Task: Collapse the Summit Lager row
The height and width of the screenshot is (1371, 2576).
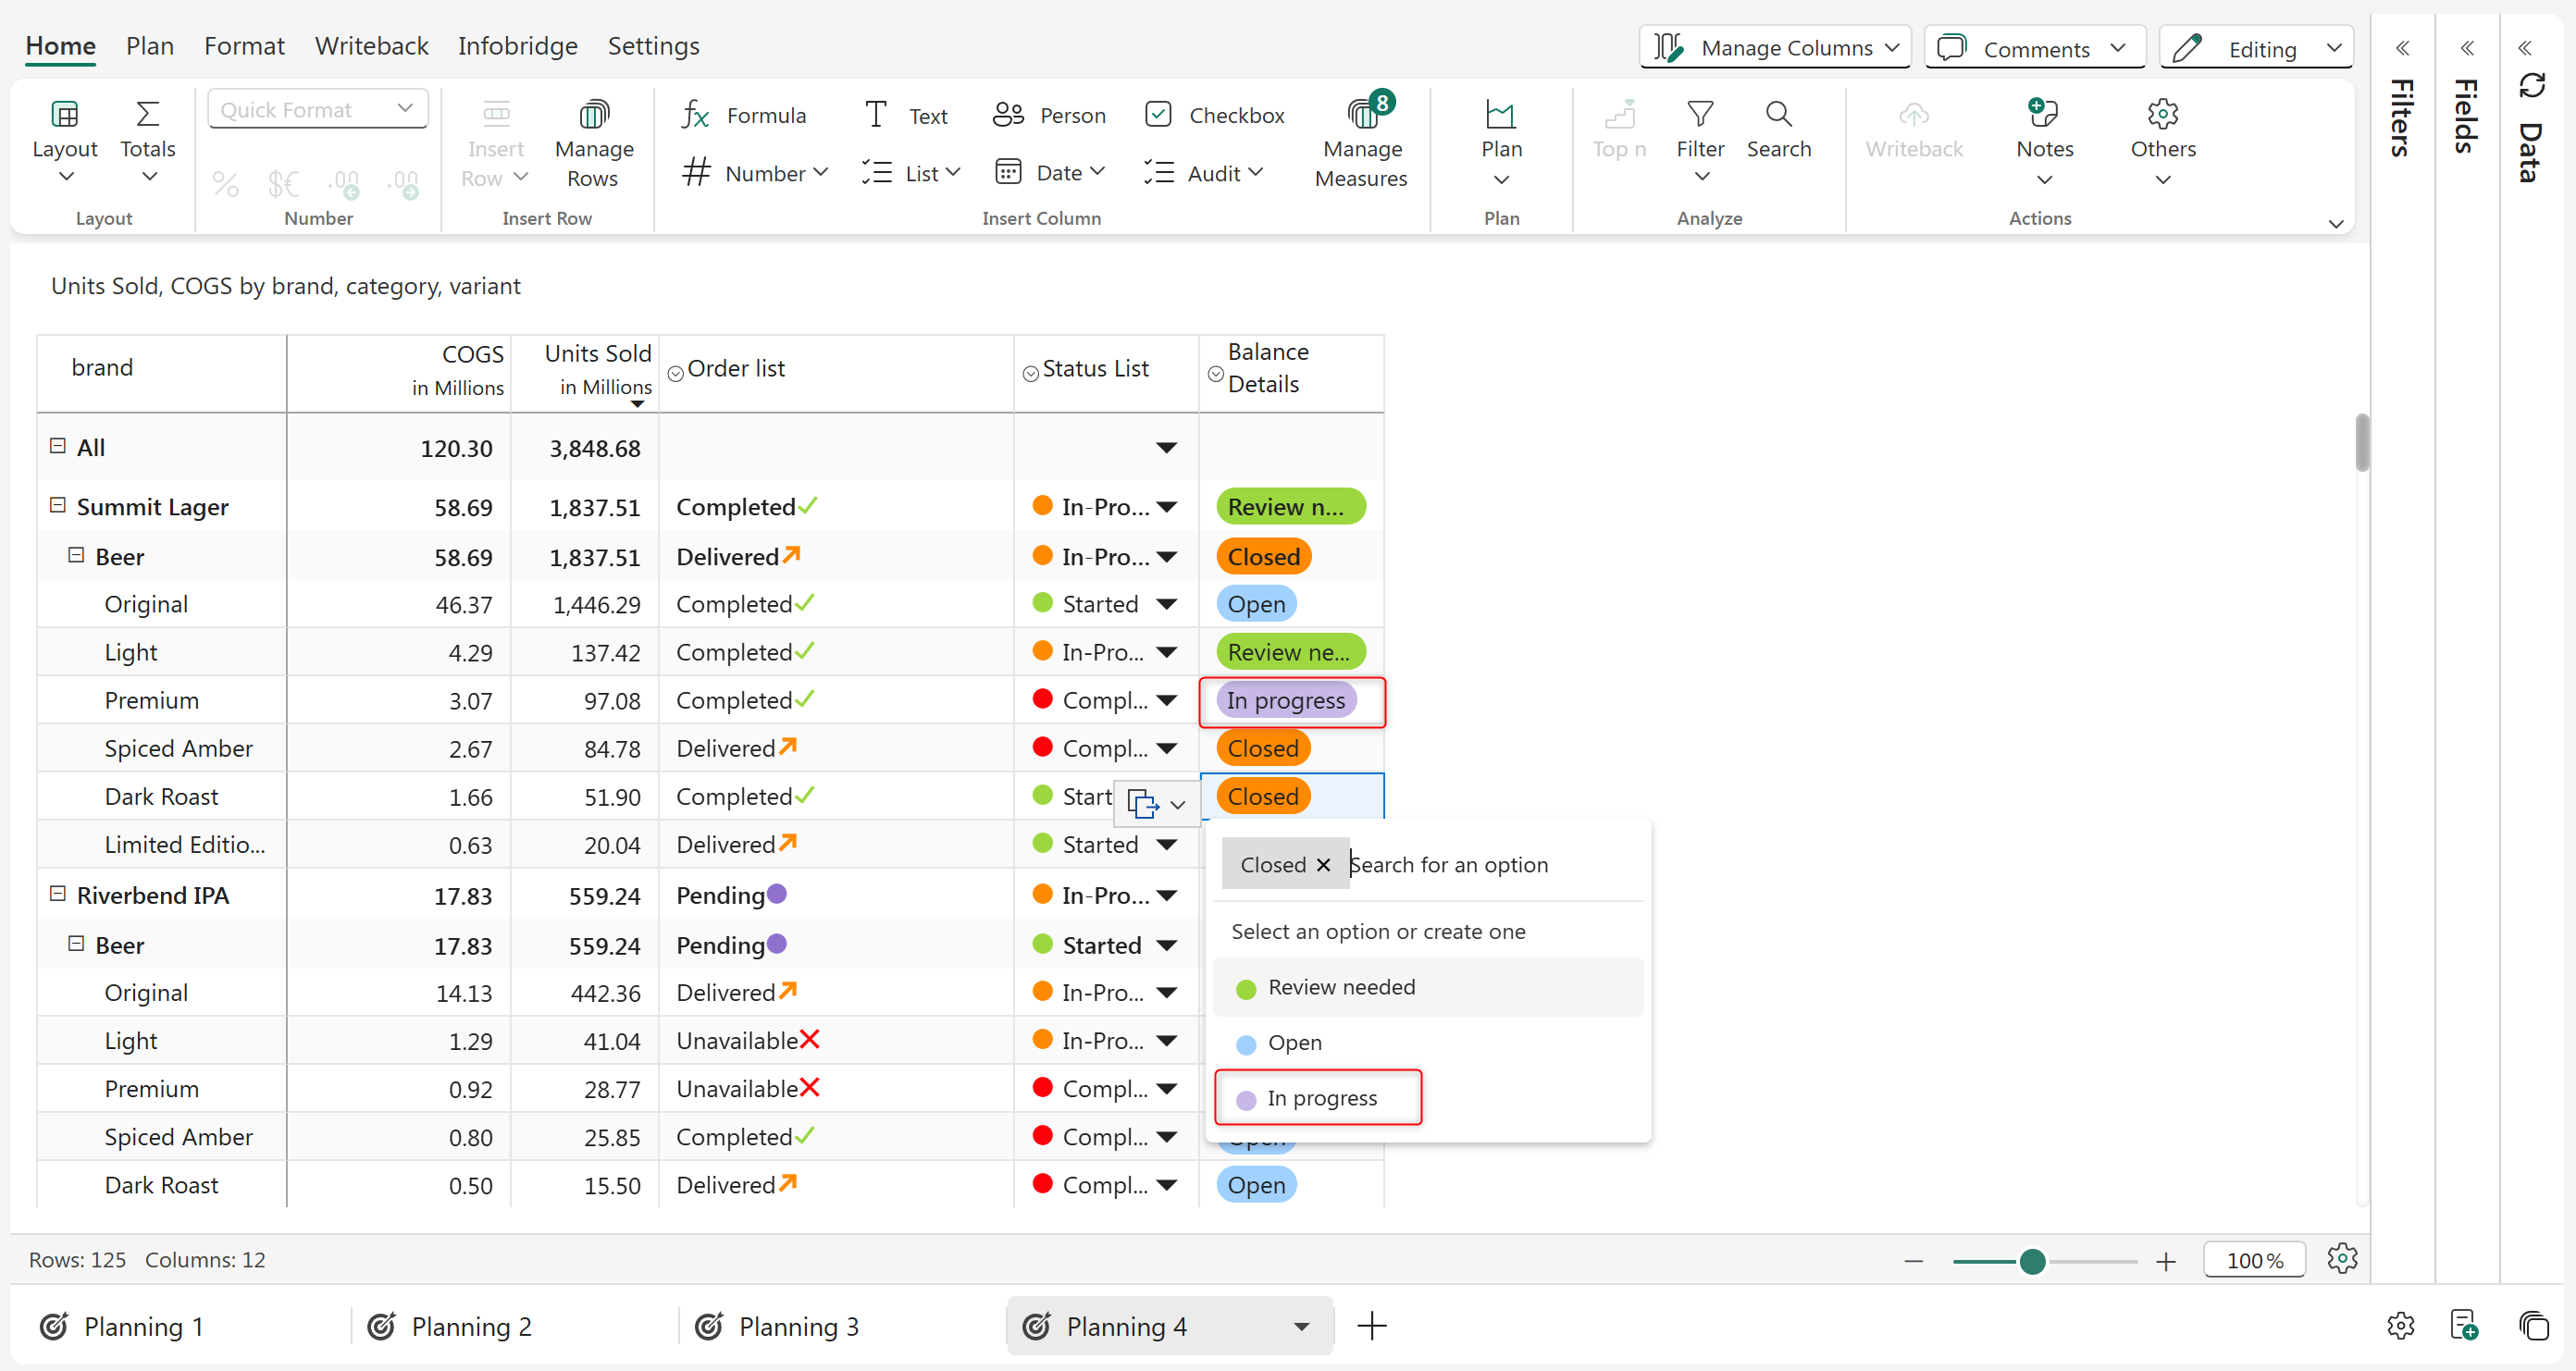Action: [58, 506]
